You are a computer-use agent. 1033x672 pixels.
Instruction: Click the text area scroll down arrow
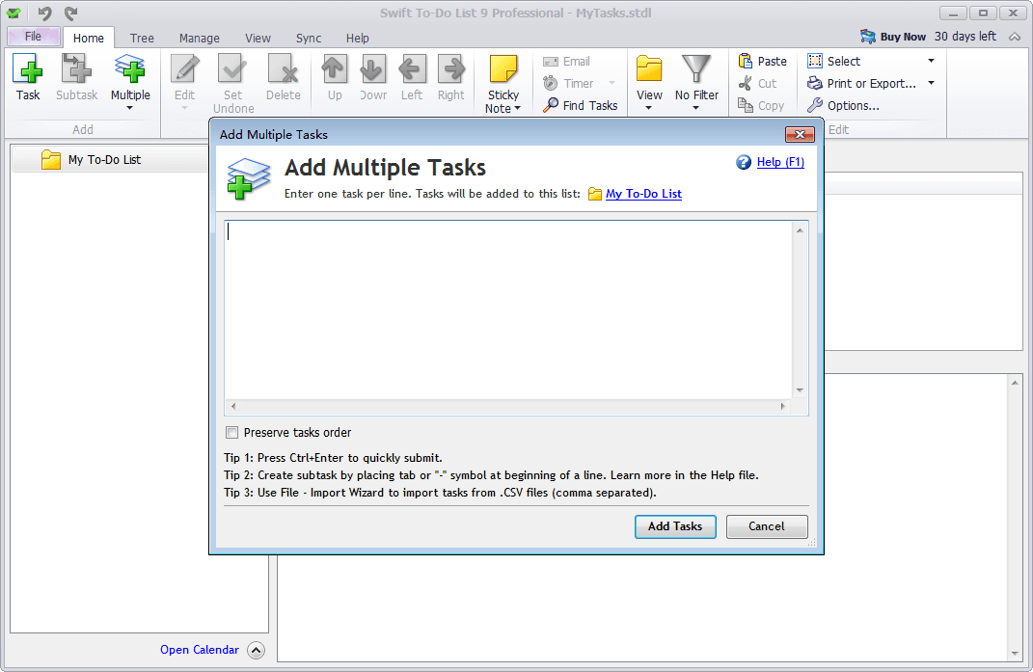(x=800, y=390)
